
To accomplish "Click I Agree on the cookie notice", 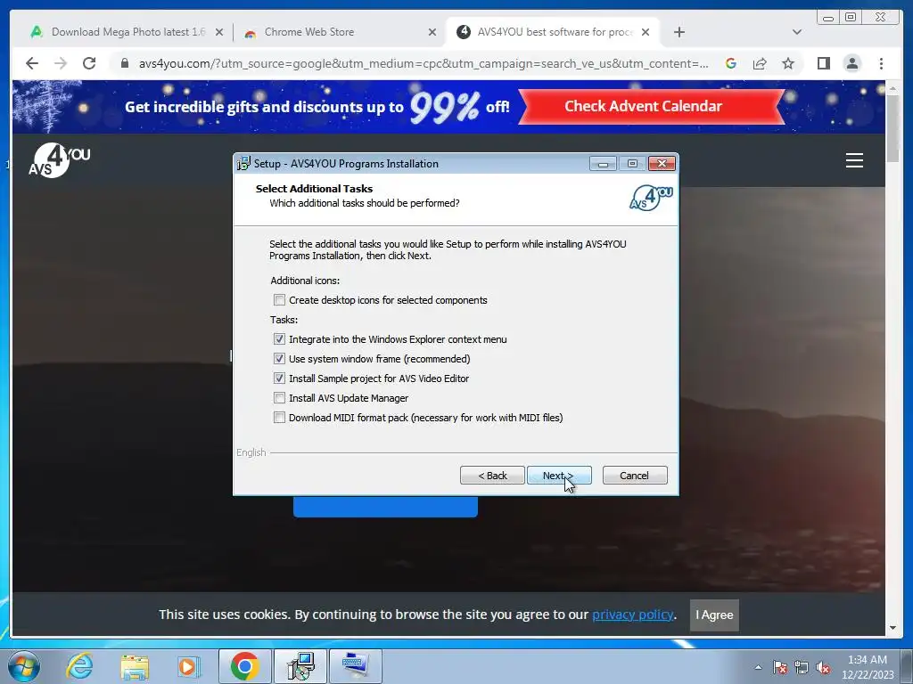I will pyautogui.click(x=714, y=615).
